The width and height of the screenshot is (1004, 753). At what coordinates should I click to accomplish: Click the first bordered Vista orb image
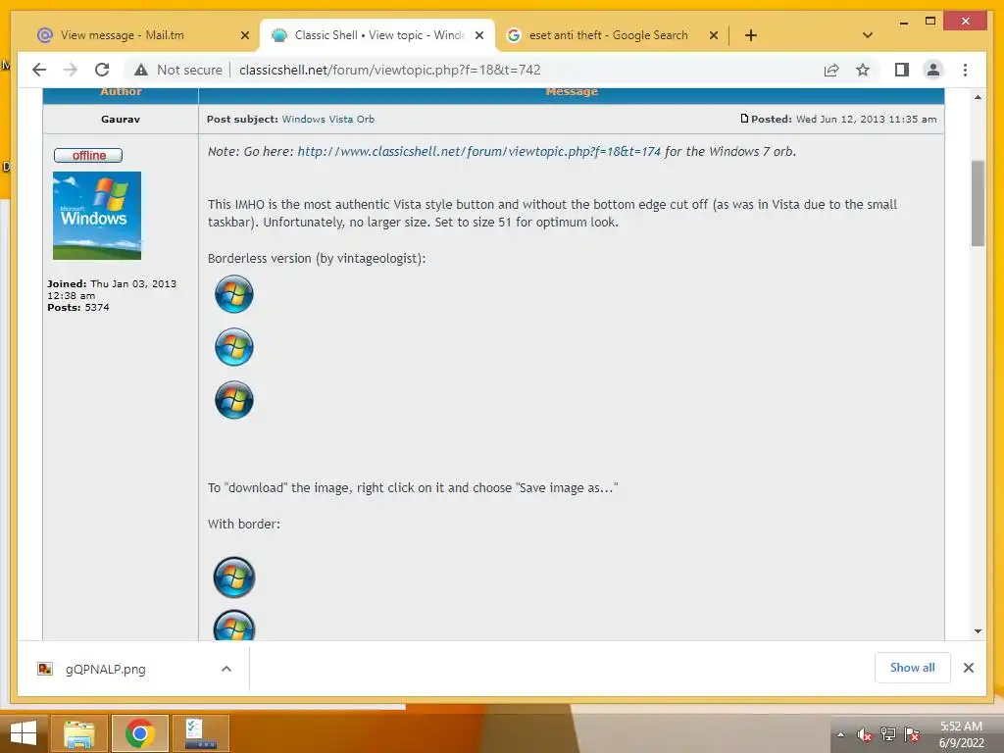tap(233, 577)
